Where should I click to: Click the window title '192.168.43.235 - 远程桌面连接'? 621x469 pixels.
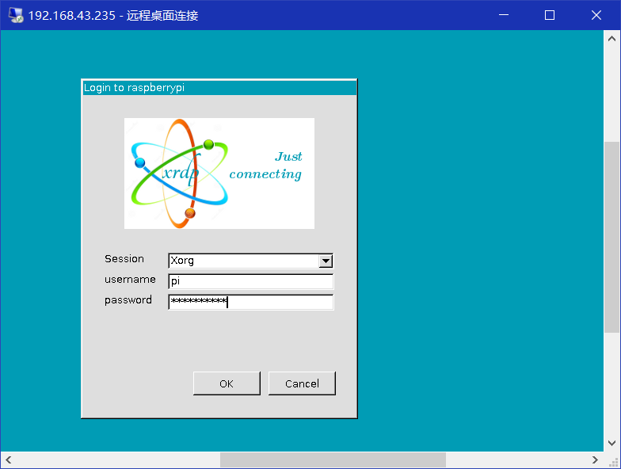[113, 16]
